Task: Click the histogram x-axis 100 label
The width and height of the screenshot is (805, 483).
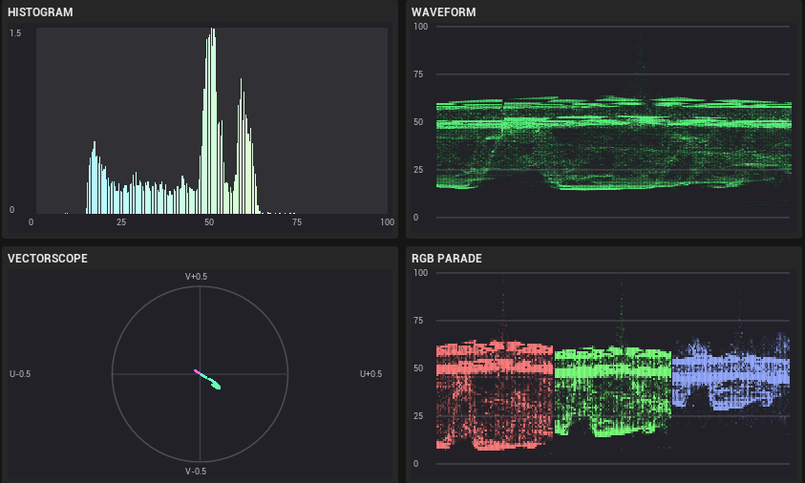Action: (387, 222)
